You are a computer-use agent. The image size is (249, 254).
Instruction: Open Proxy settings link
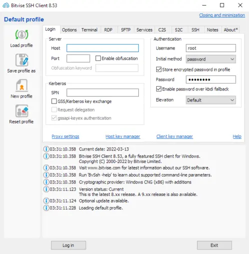click(x=65, y=136)
